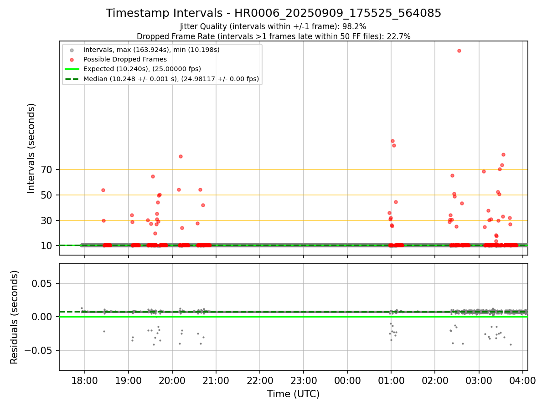This screenshot has width=547, height=410.
Task: Click the gray legend marker for intervals
Action: (x=71, y=50)
